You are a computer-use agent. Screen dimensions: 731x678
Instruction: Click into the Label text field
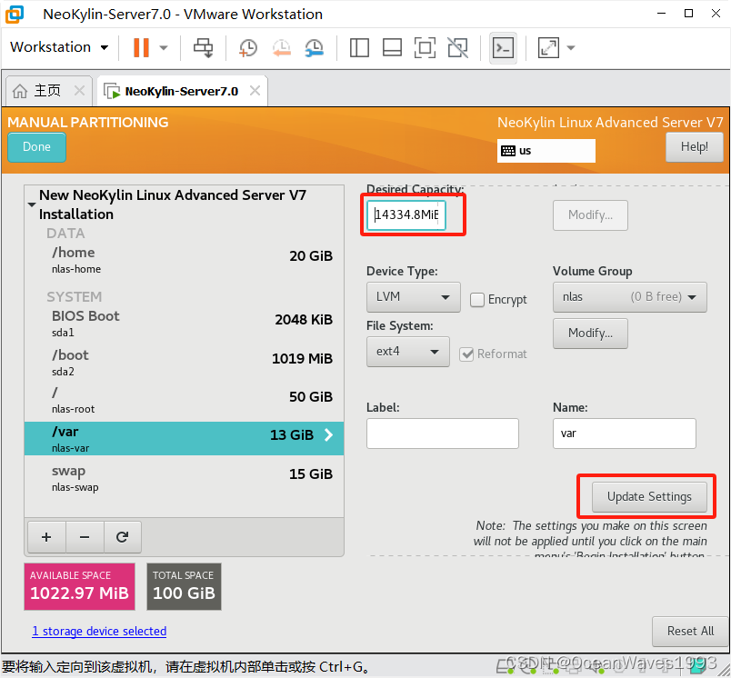point(443,434)
